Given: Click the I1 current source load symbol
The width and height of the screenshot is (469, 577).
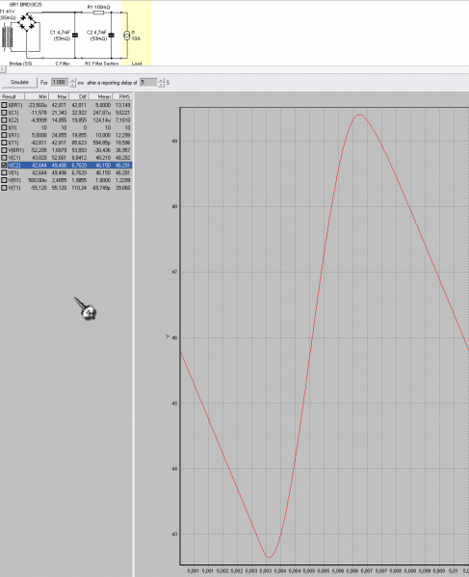Looking at the screenshot, I should (x=126, y=36).
